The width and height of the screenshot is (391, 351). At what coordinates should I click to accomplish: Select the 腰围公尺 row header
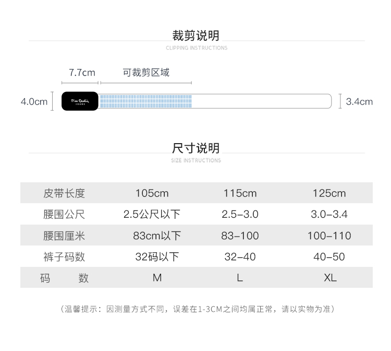[64, 214]
